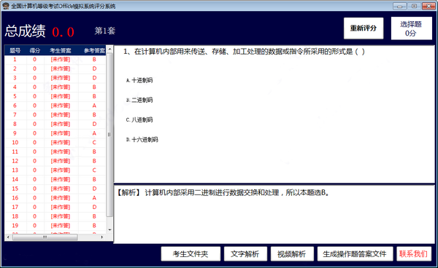This screenshot has height=268, width=438.
Task: Click the app icon in title bar
Action: pyautogui.click(x=6, y=6)
